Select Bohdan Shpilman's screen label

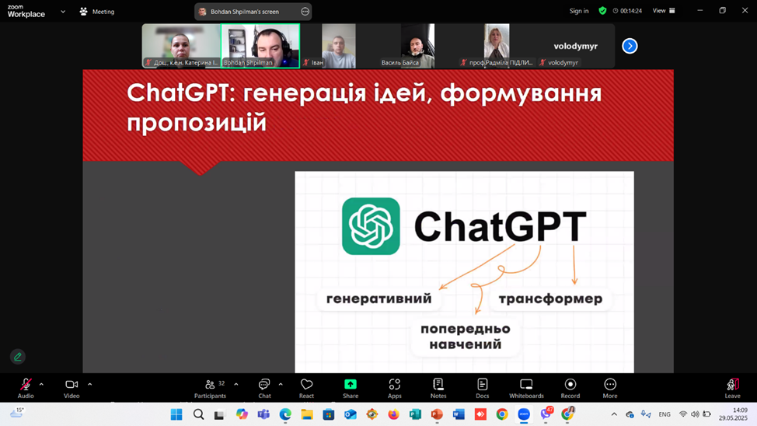[x=244, y=12]
